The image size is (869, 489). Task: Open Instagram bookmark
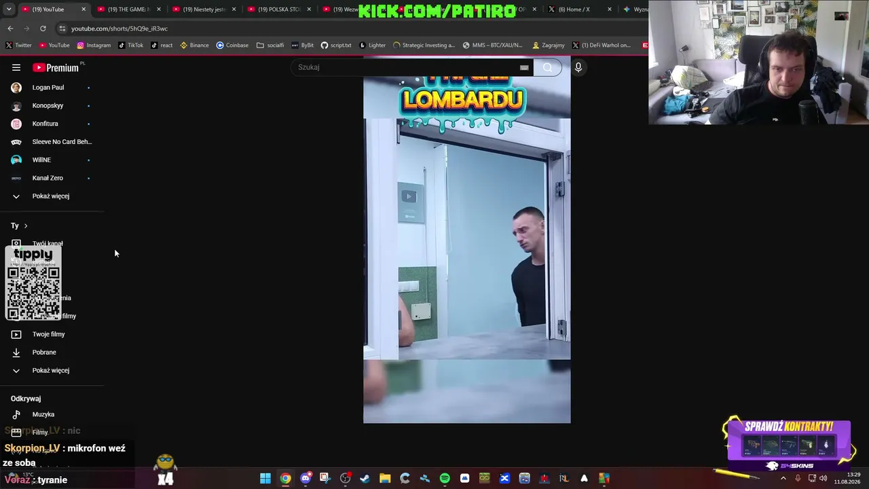[94, 46]
